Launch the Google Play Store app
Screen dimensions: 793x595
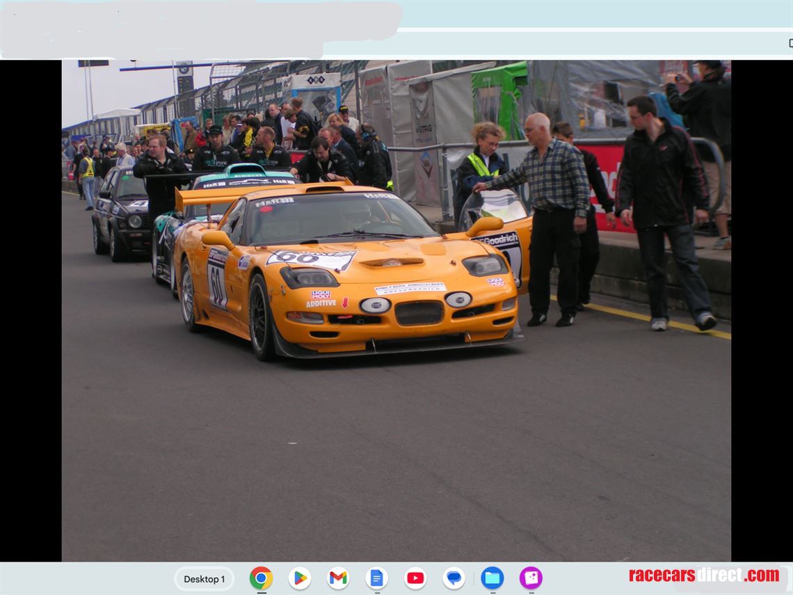point(299,578)
